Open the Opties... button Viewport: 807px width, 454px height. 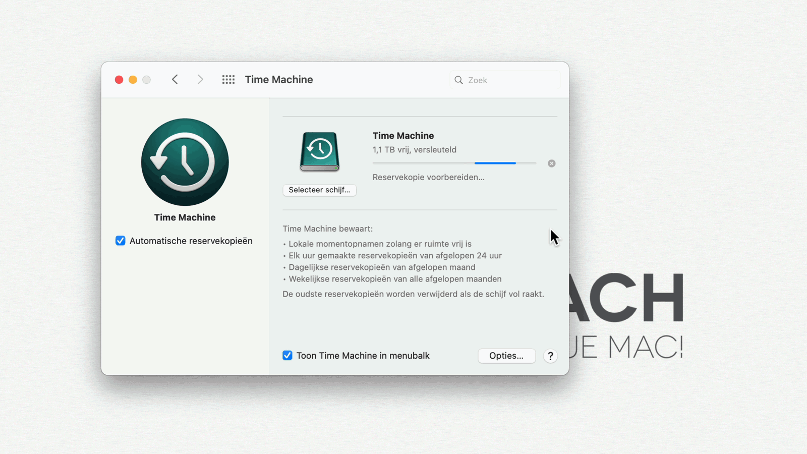[x=506, y=356]
